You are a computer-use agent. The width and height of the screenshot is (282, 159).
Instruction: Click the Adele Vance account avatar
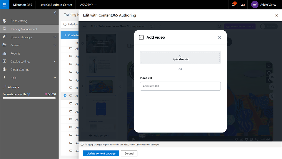point(255,4)
